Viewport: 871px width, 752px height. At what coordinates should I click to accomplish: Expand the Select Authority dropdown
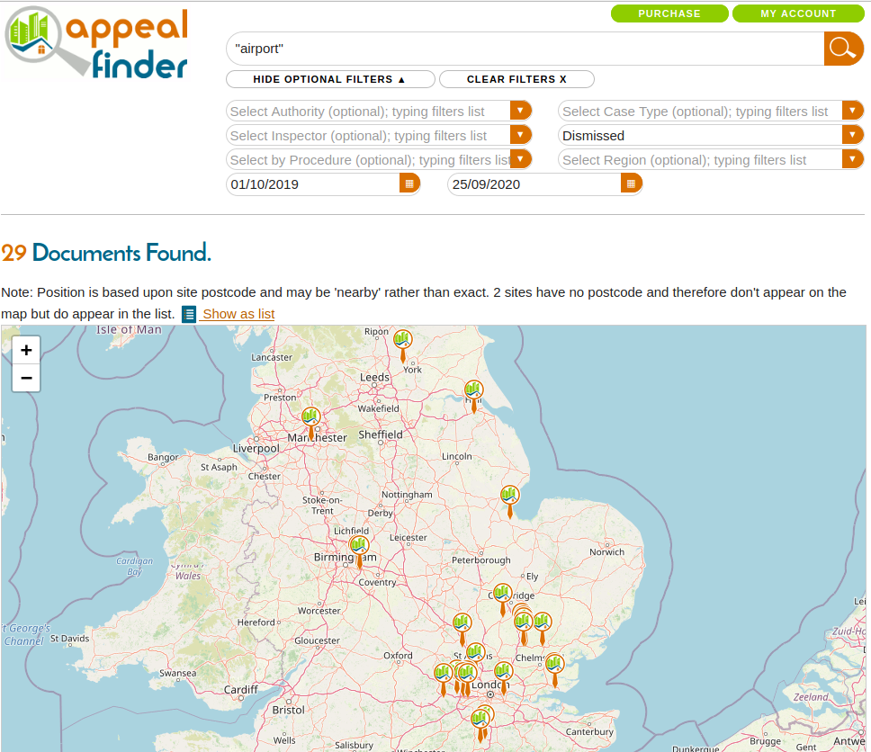click(520, 111)
